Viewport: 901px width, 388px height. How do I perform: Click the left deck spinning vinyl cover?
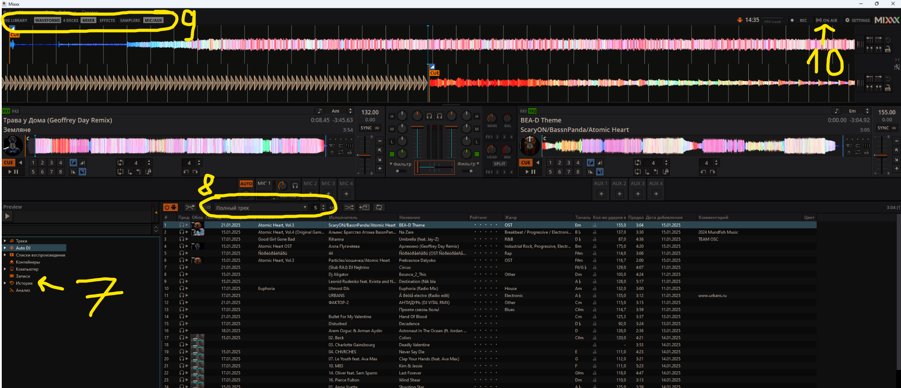tap(13, 146)
